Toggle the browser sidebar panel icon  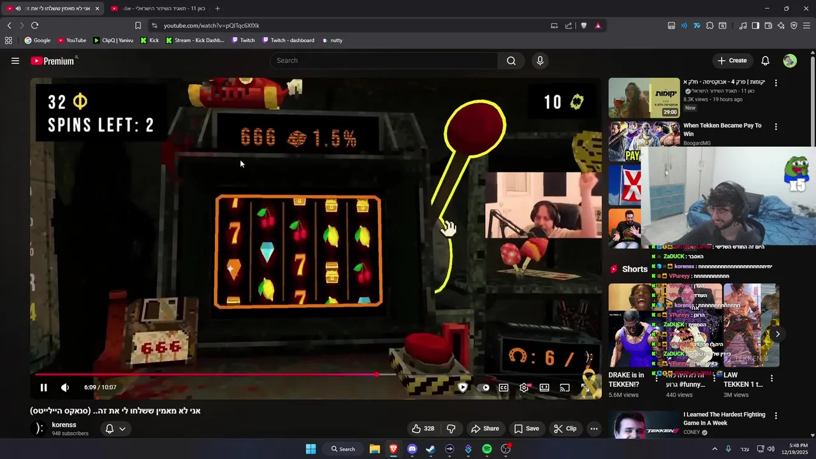(755, 25)
